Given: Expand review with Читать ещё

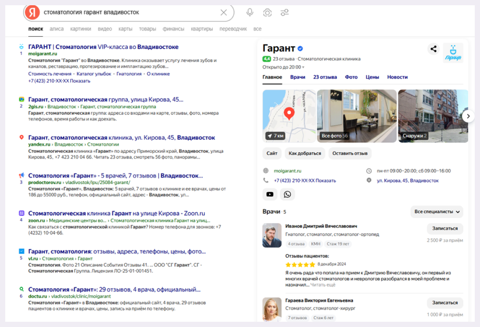Looking at the screenshot, I should 323,285.
